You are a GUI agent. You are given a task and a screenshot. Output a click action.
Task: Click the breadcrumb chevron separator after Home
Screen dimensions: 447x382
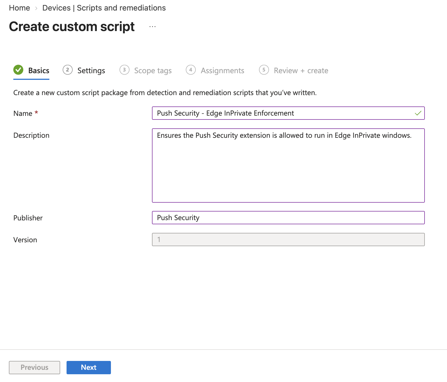pos(36,8)
